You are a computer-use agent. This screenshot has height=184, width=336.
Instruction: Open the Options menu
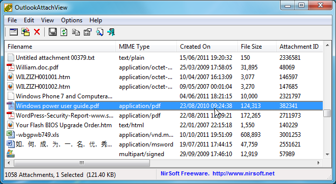(72, 20)
